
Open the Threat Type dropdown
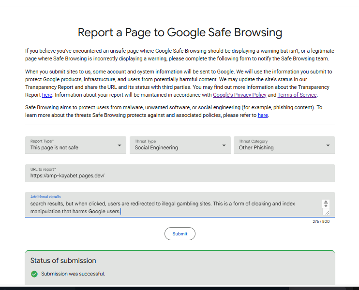[180, 145]
